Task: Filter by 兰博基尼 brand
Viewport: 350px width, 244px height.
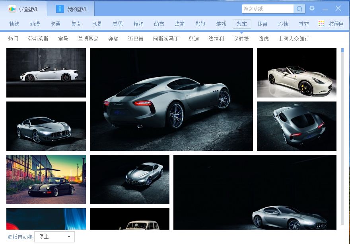Action: pos(88,39)
